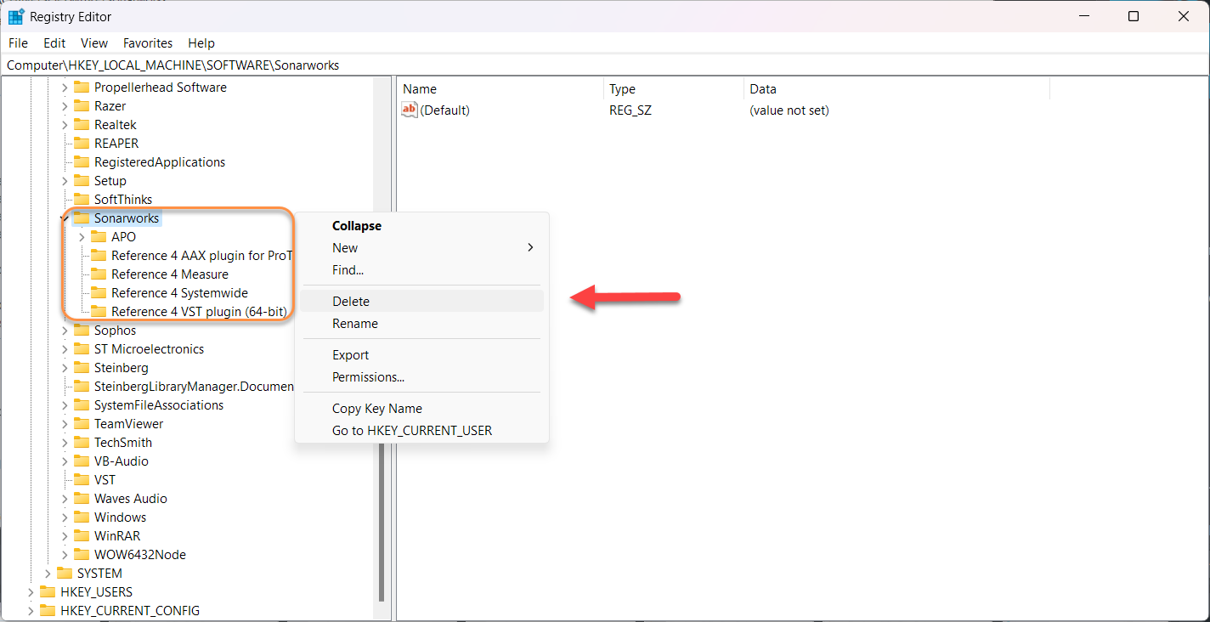This screenshot has height=622, width=1210.
Task: Click the WOW6432Node folder icon
Action: 82,554
